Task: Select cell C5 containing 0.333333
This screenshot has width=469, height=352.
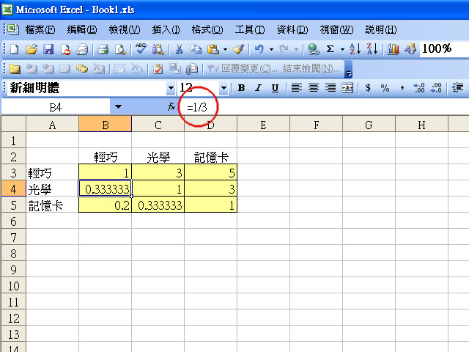Action: [x=158, y=205]
